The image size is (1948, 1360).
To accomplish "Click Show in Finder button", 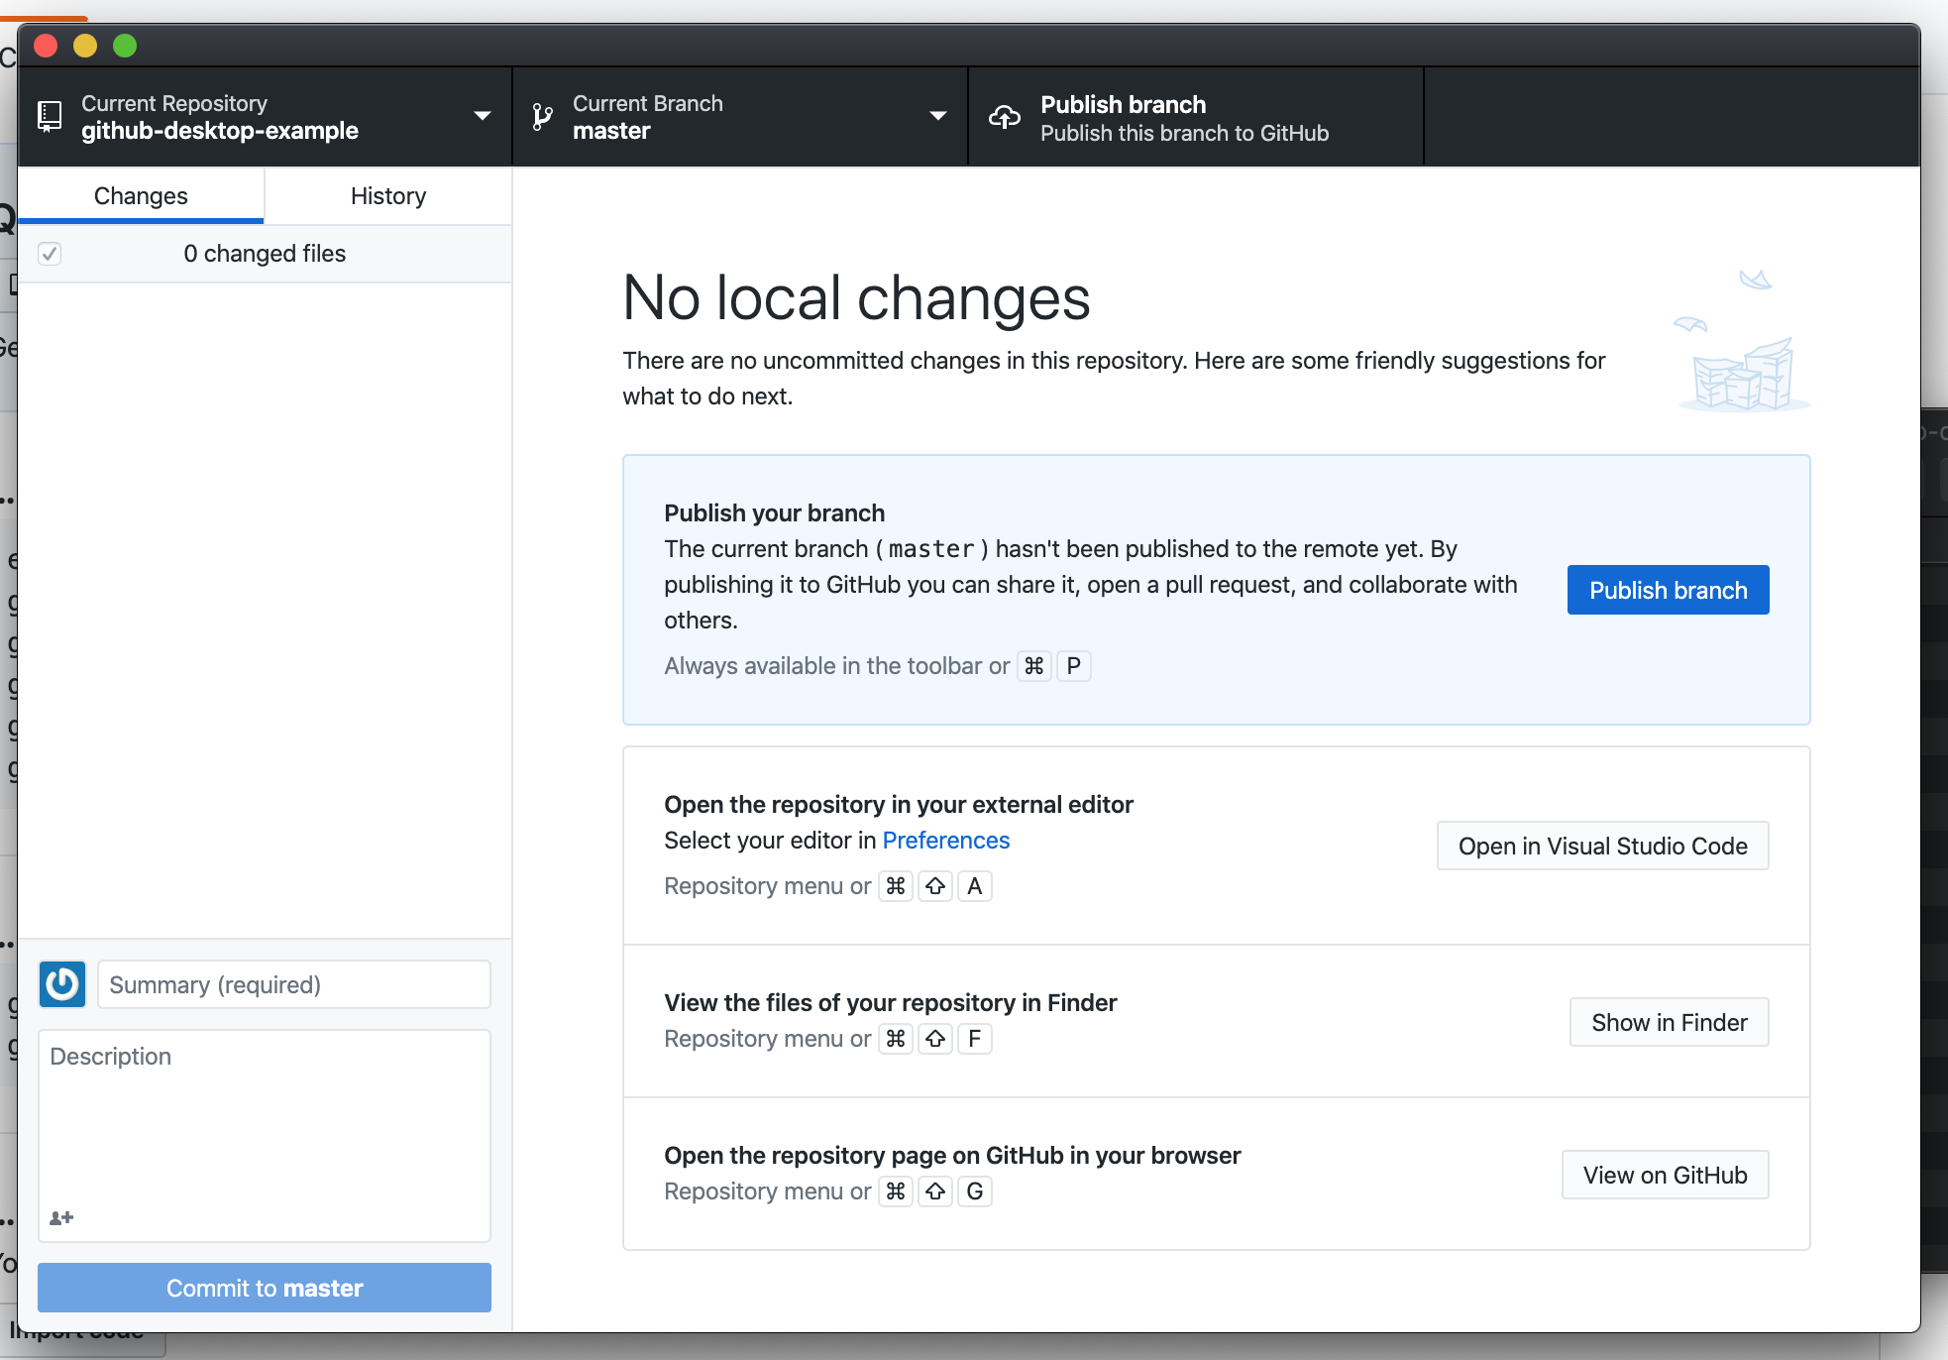I will [x=1669, y=1022].
